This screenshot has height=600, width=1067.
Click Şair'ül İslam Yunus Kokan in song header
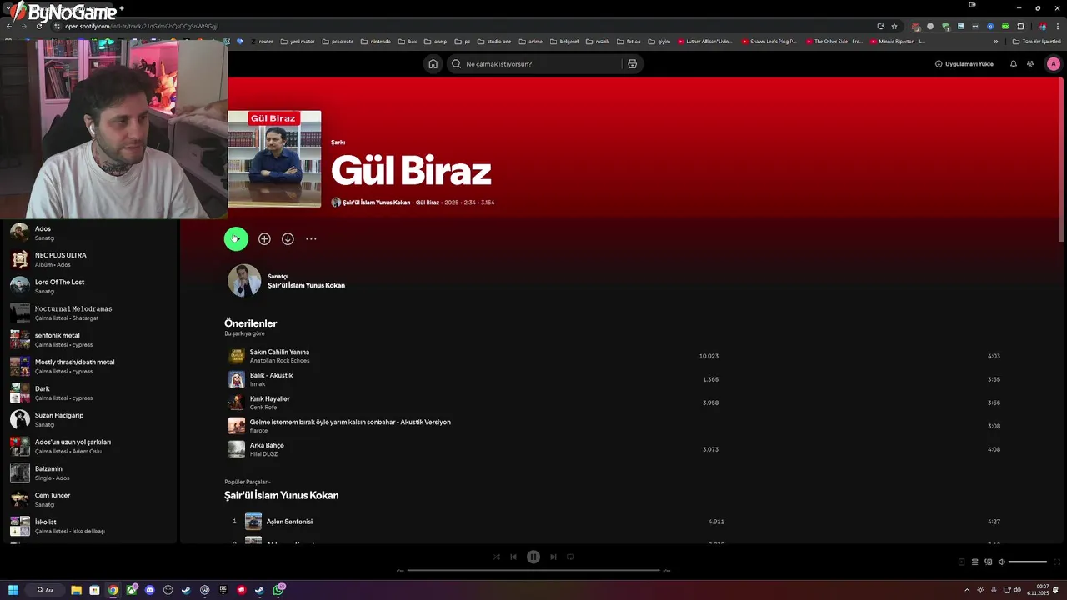pos(376,202)
